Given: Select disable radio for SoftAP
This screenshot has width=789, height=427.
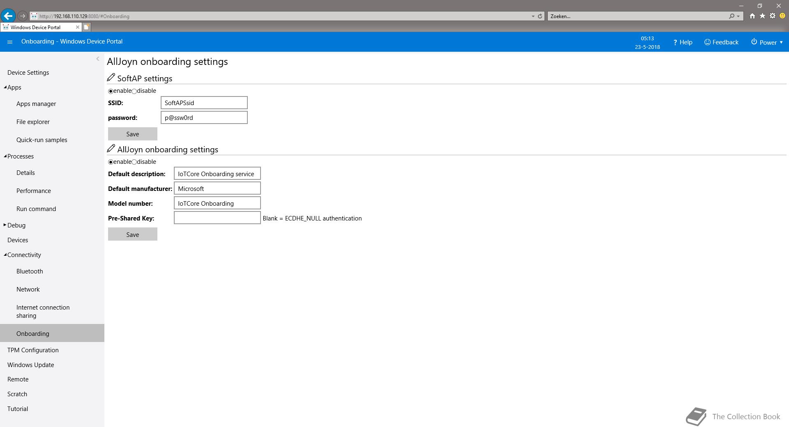Looking at the screenshot, I should [134, 91].
